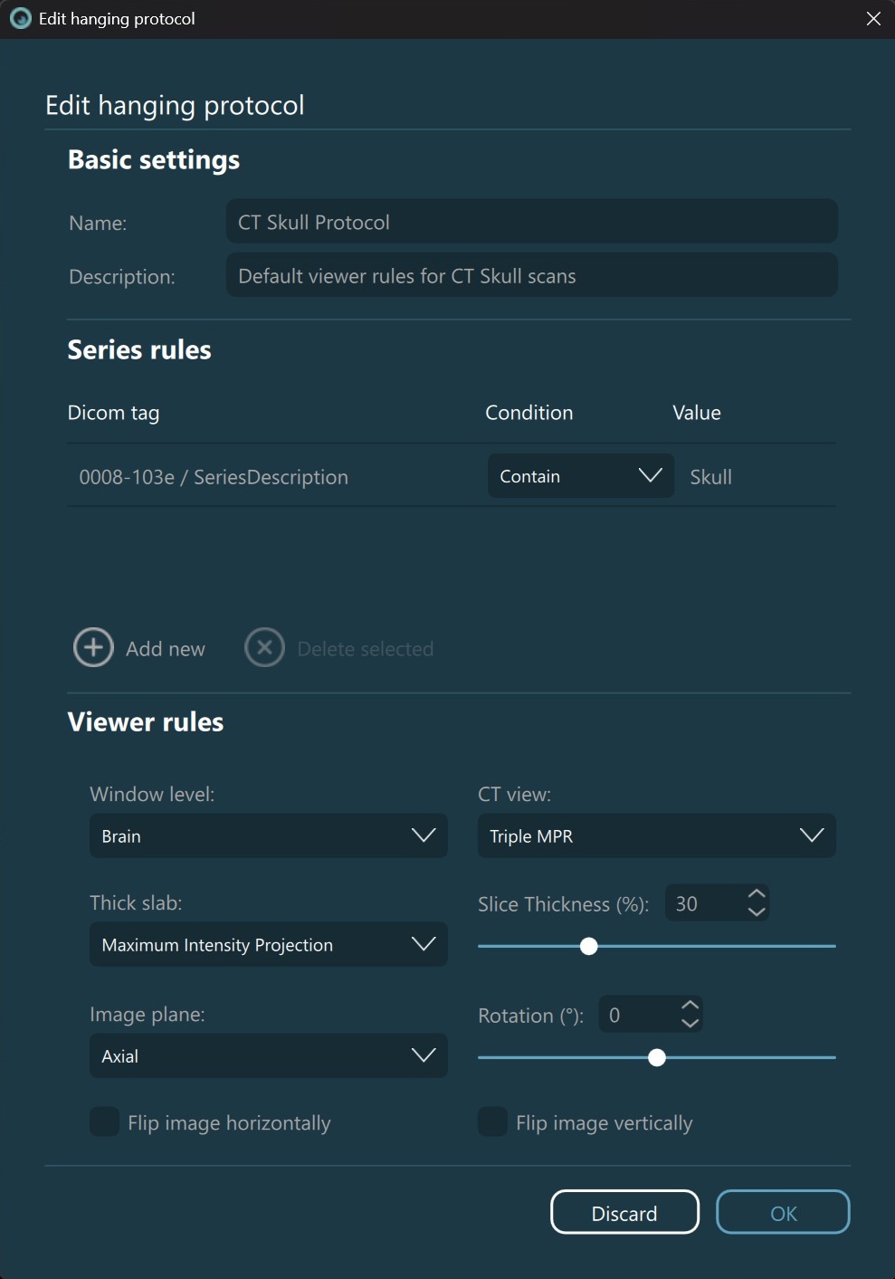Enable Flip image vertically checkbox

[493, 1122]
